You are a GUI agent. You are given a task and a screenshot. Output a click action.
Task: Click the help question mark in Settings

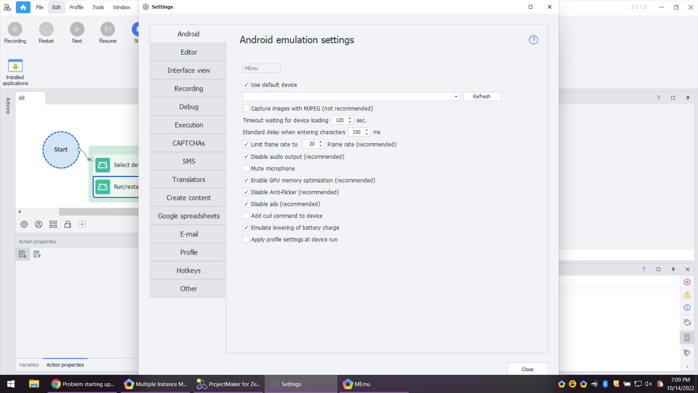[x=533, y=40]
